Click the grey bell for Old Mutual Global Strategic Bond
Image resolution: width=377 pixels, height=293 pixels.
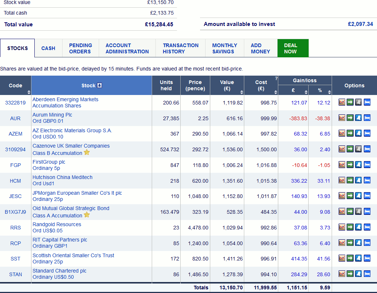pyautogui.click(x=358, y=211)
